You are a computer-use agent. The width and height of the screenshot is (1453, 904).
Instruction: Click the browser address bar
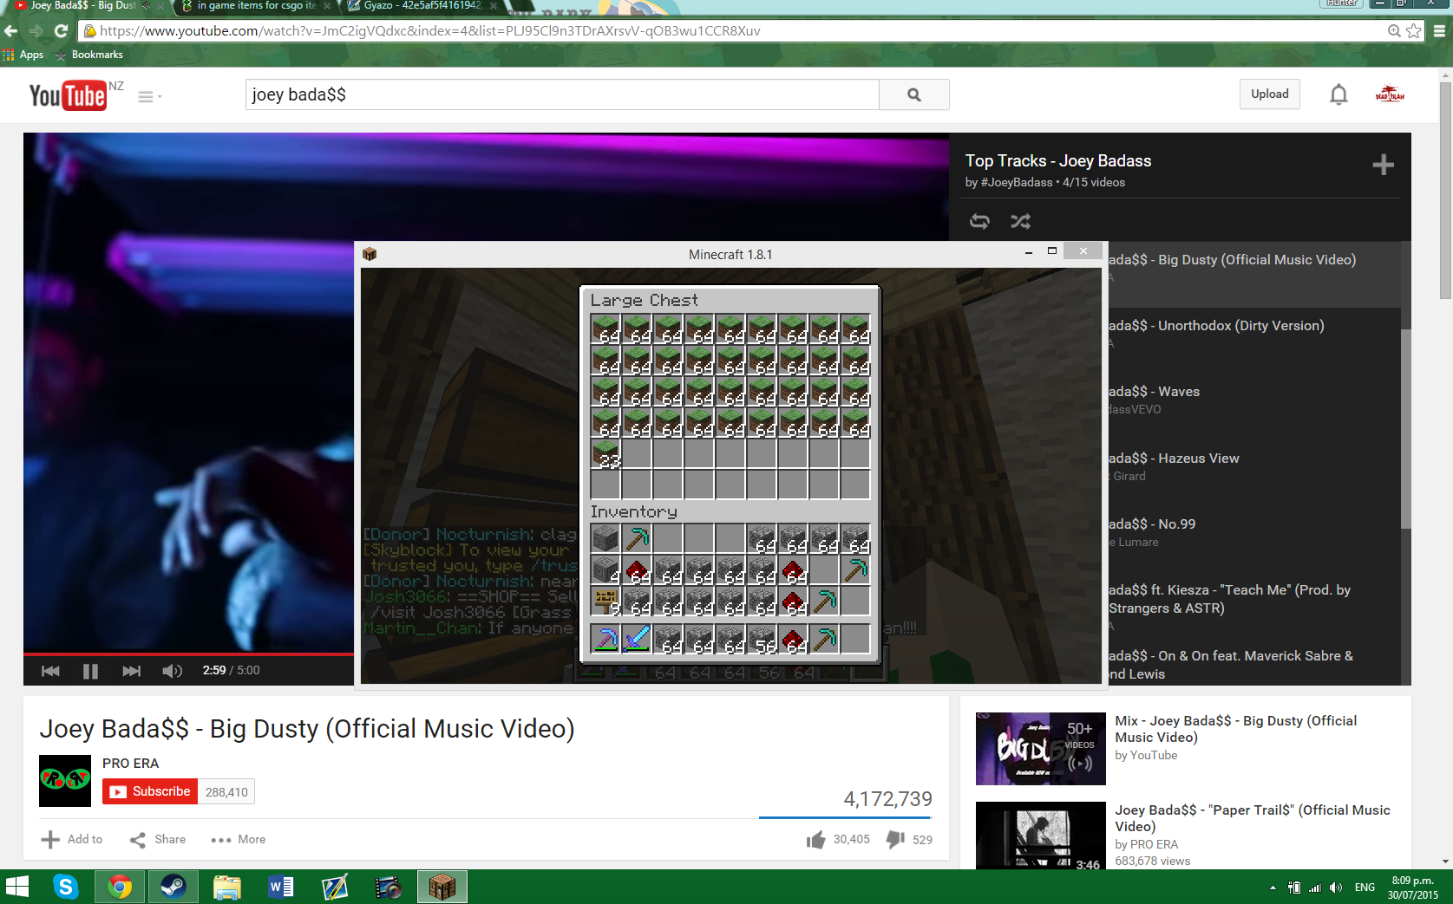pos(737,31)
